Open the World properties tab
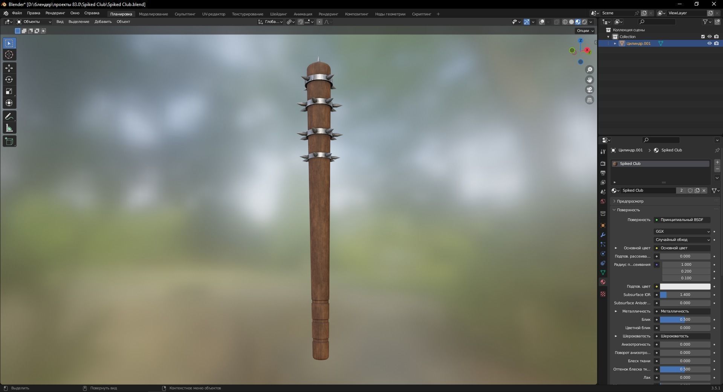Image resolution: width=723 pixels, height=392 pixels. [603, 201]
